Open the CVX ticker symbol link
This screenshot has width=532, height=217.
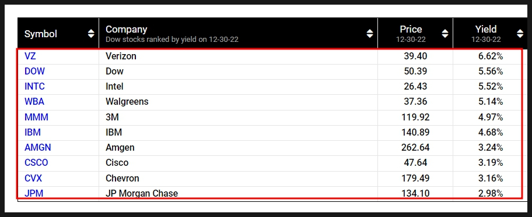pos(33,178)
